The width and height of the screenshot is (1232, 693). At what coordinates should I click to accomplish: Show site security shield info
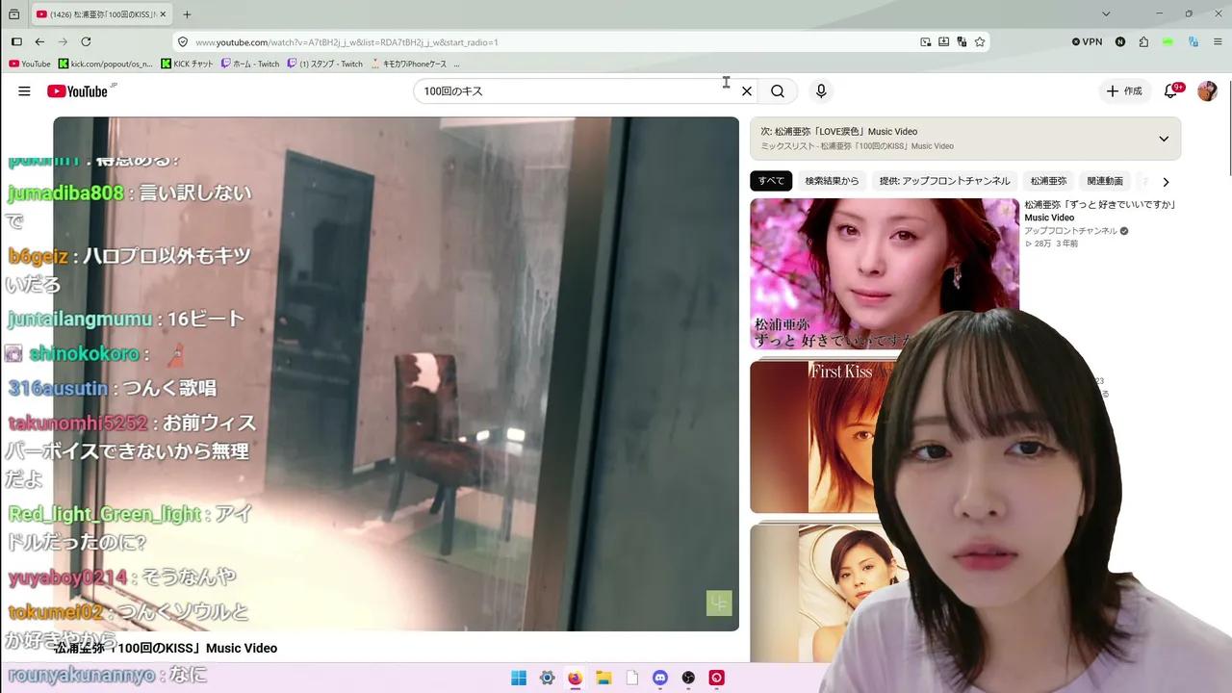[182, 42]
